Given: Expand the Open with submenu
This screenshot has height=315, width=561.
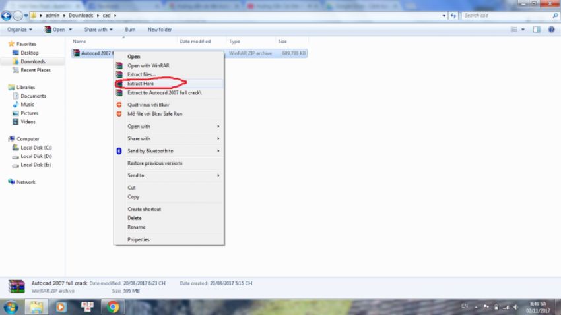Looking at the screenshot, I should (169, 127).
